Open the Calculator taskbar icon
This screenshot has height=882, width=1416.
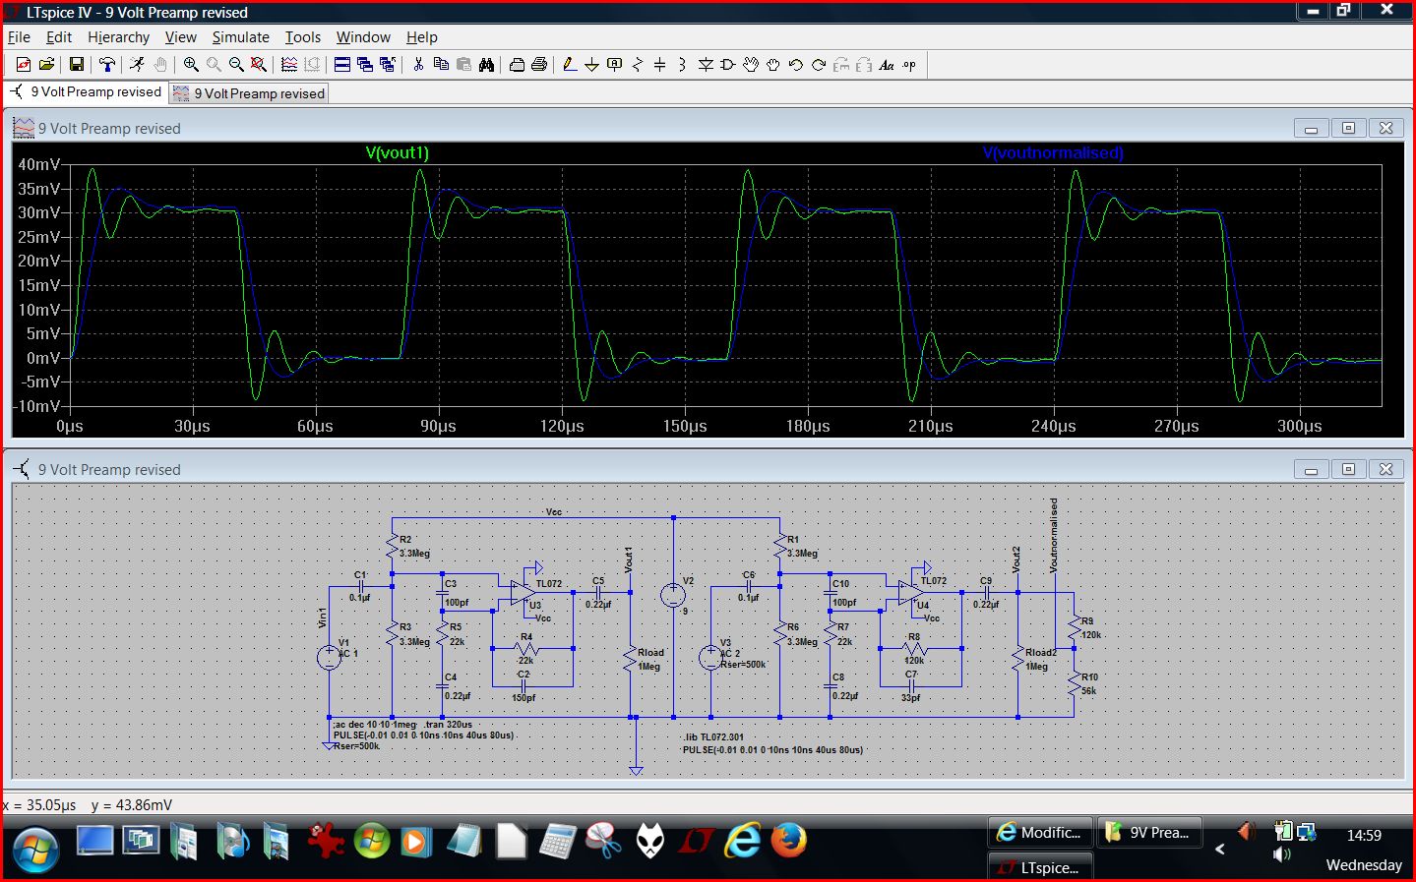point(557,841)
